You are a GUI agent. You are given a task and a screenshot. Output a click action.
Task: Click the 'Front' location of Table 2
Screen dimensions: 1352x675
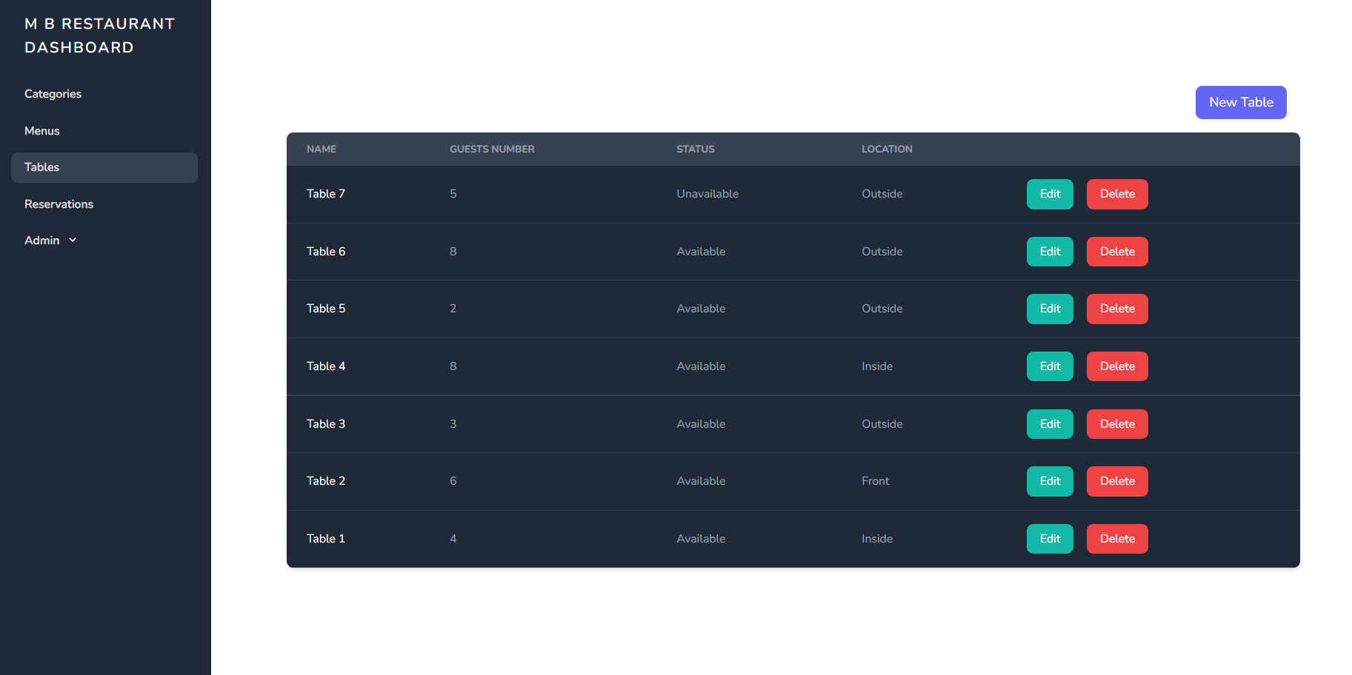(x=876, y=481)
